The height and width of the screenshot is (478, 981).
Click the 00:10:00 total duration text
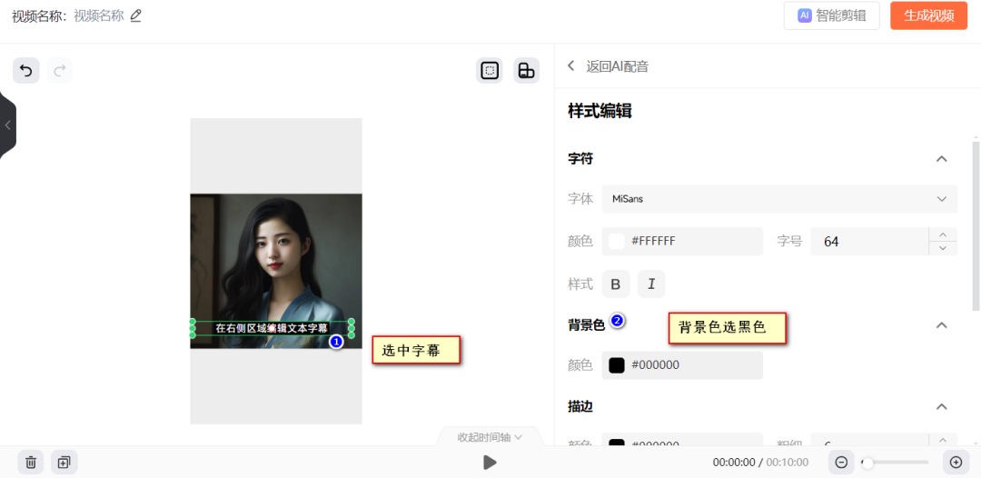click(787, 463)
